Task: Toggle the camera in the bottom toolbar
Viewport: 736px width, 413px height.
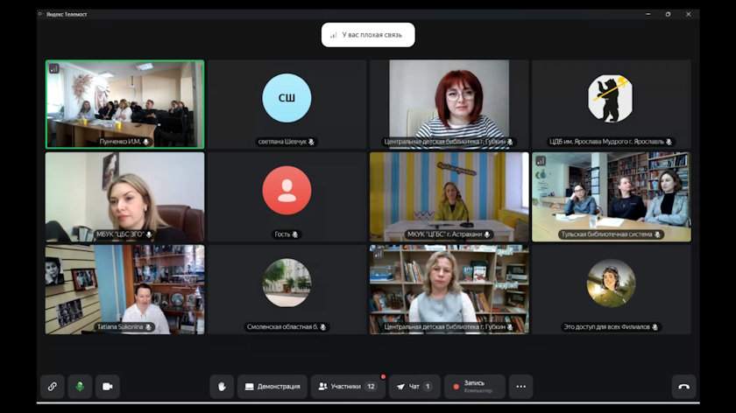Action: point(108,386)
